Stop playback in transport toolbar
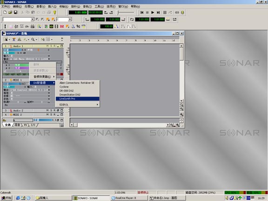The height and width of the screenshot is (201, 268). tap(147, 13)
